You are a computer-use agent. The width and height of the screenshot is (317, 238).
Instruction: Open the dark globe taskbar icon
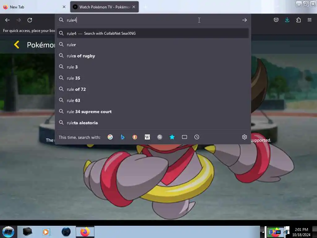click(66, 232)
